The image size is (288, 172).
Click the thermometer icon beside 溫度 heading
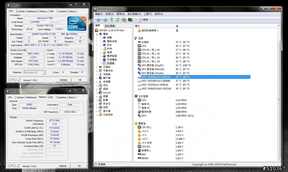(x=136, y=38)
